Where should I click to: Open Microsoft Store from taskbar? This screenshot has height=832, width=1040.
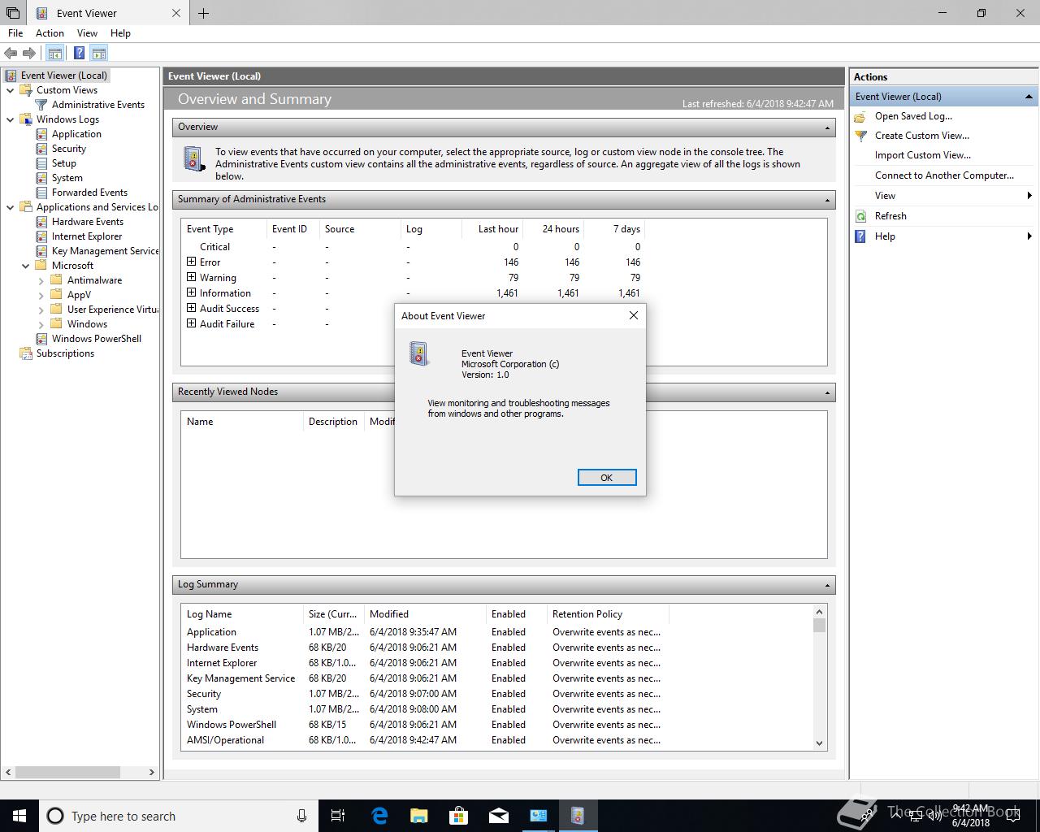pyautogui.click(x=459, y=816)
